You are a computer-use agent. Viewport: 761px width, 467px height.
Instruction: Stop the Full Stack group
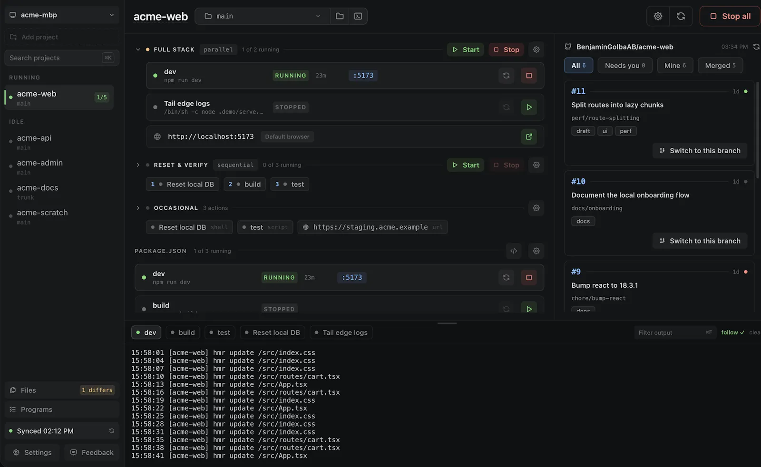point(506,49)
